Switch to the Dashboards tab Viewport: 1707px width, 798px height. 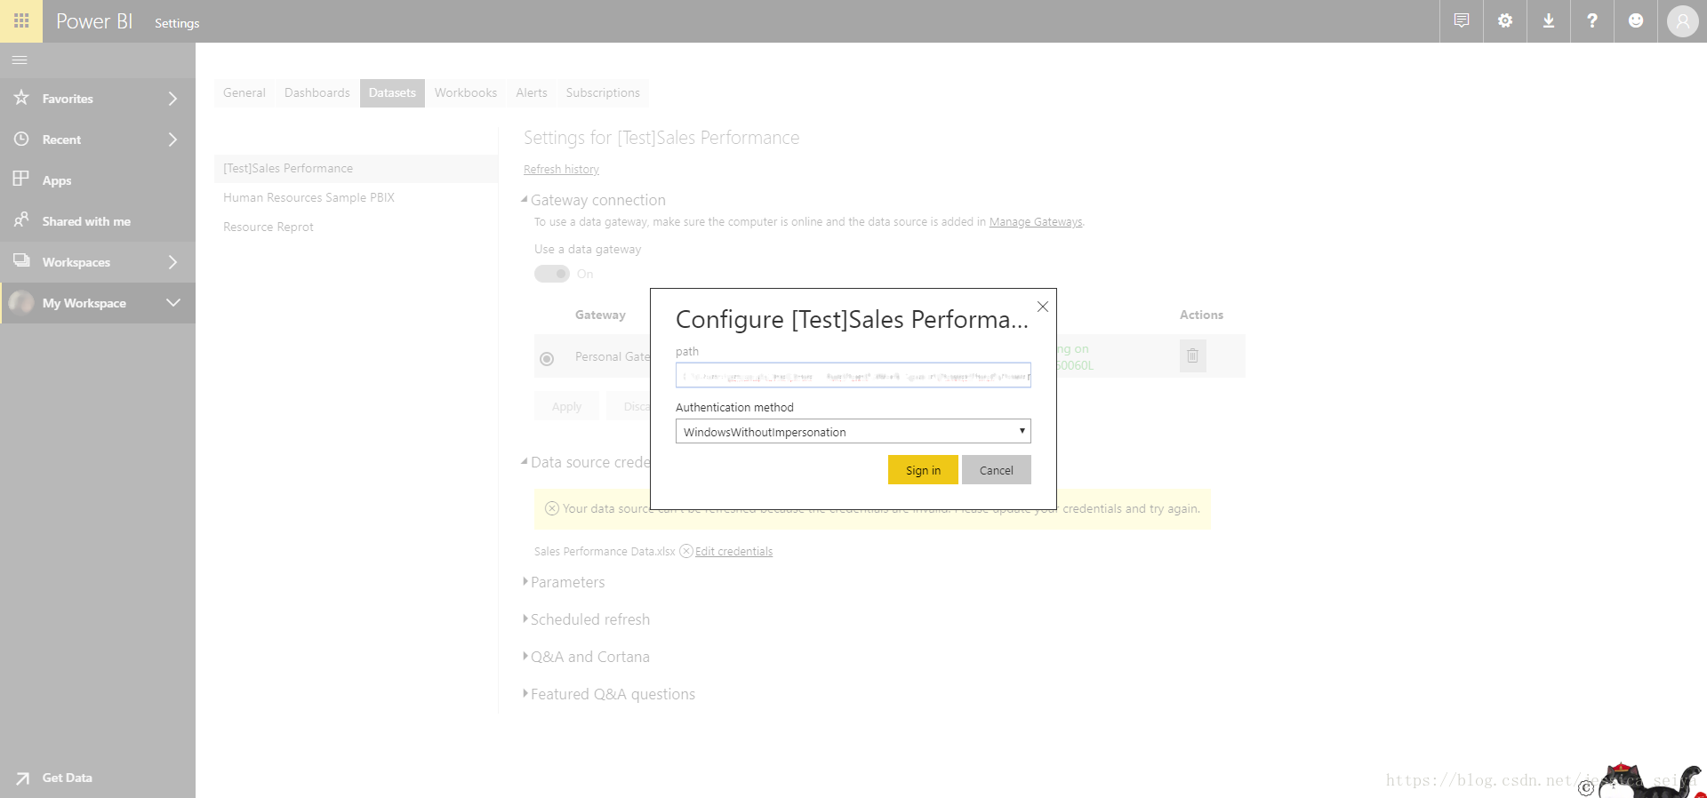pyautogui.click(x=317, y=92)
